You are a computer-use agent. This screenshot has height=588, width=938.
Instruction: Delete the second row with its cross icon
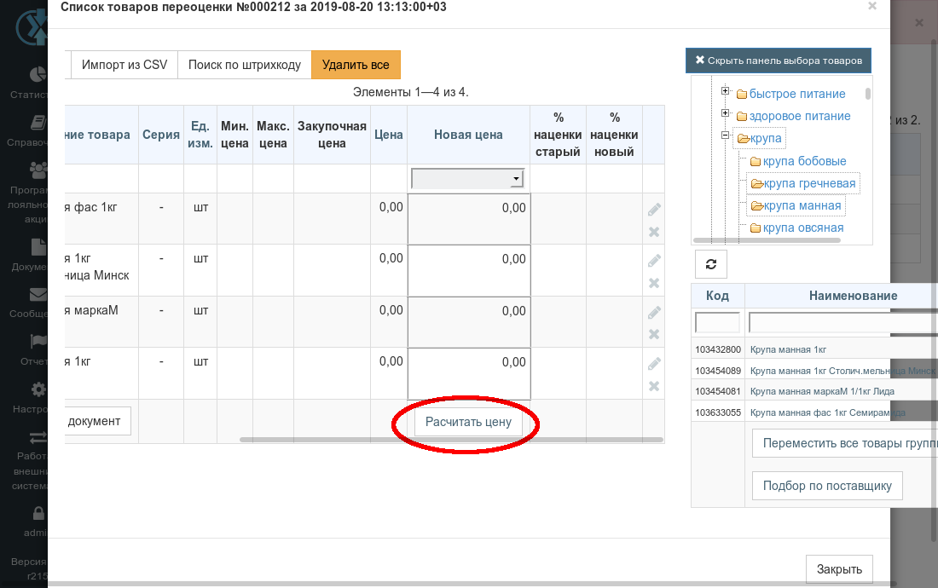point(654,283)
